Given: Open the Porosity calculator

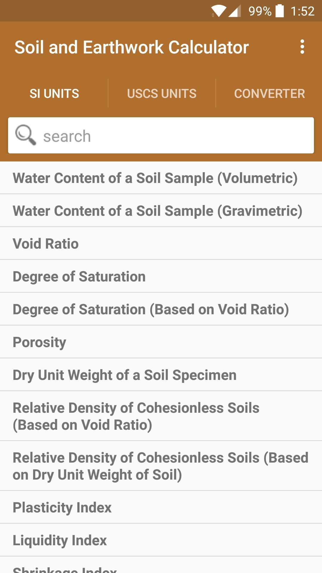Looking at the screenshot, I should pos(161,342).
